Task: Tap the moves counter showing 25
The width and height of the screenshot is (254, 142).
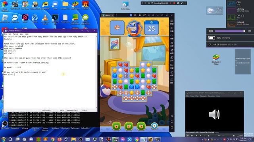Action: click(x=151, y=28)
